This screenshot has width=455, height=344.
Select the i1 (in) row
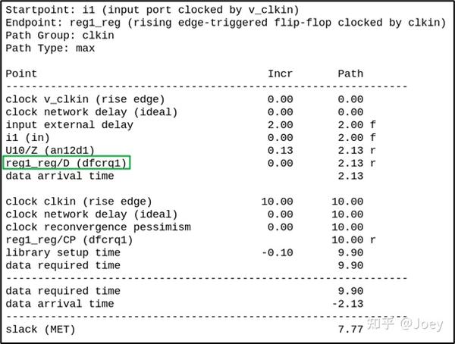pyautogui.click(x=190, y=138)
